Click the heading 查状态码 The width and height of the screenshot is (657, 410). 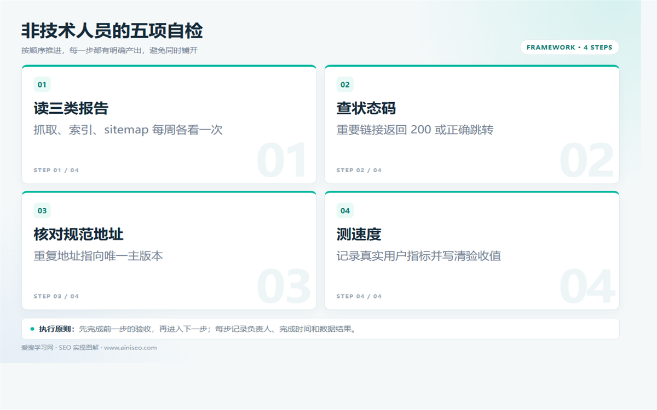pyautogui.click(x=366, y=108)
